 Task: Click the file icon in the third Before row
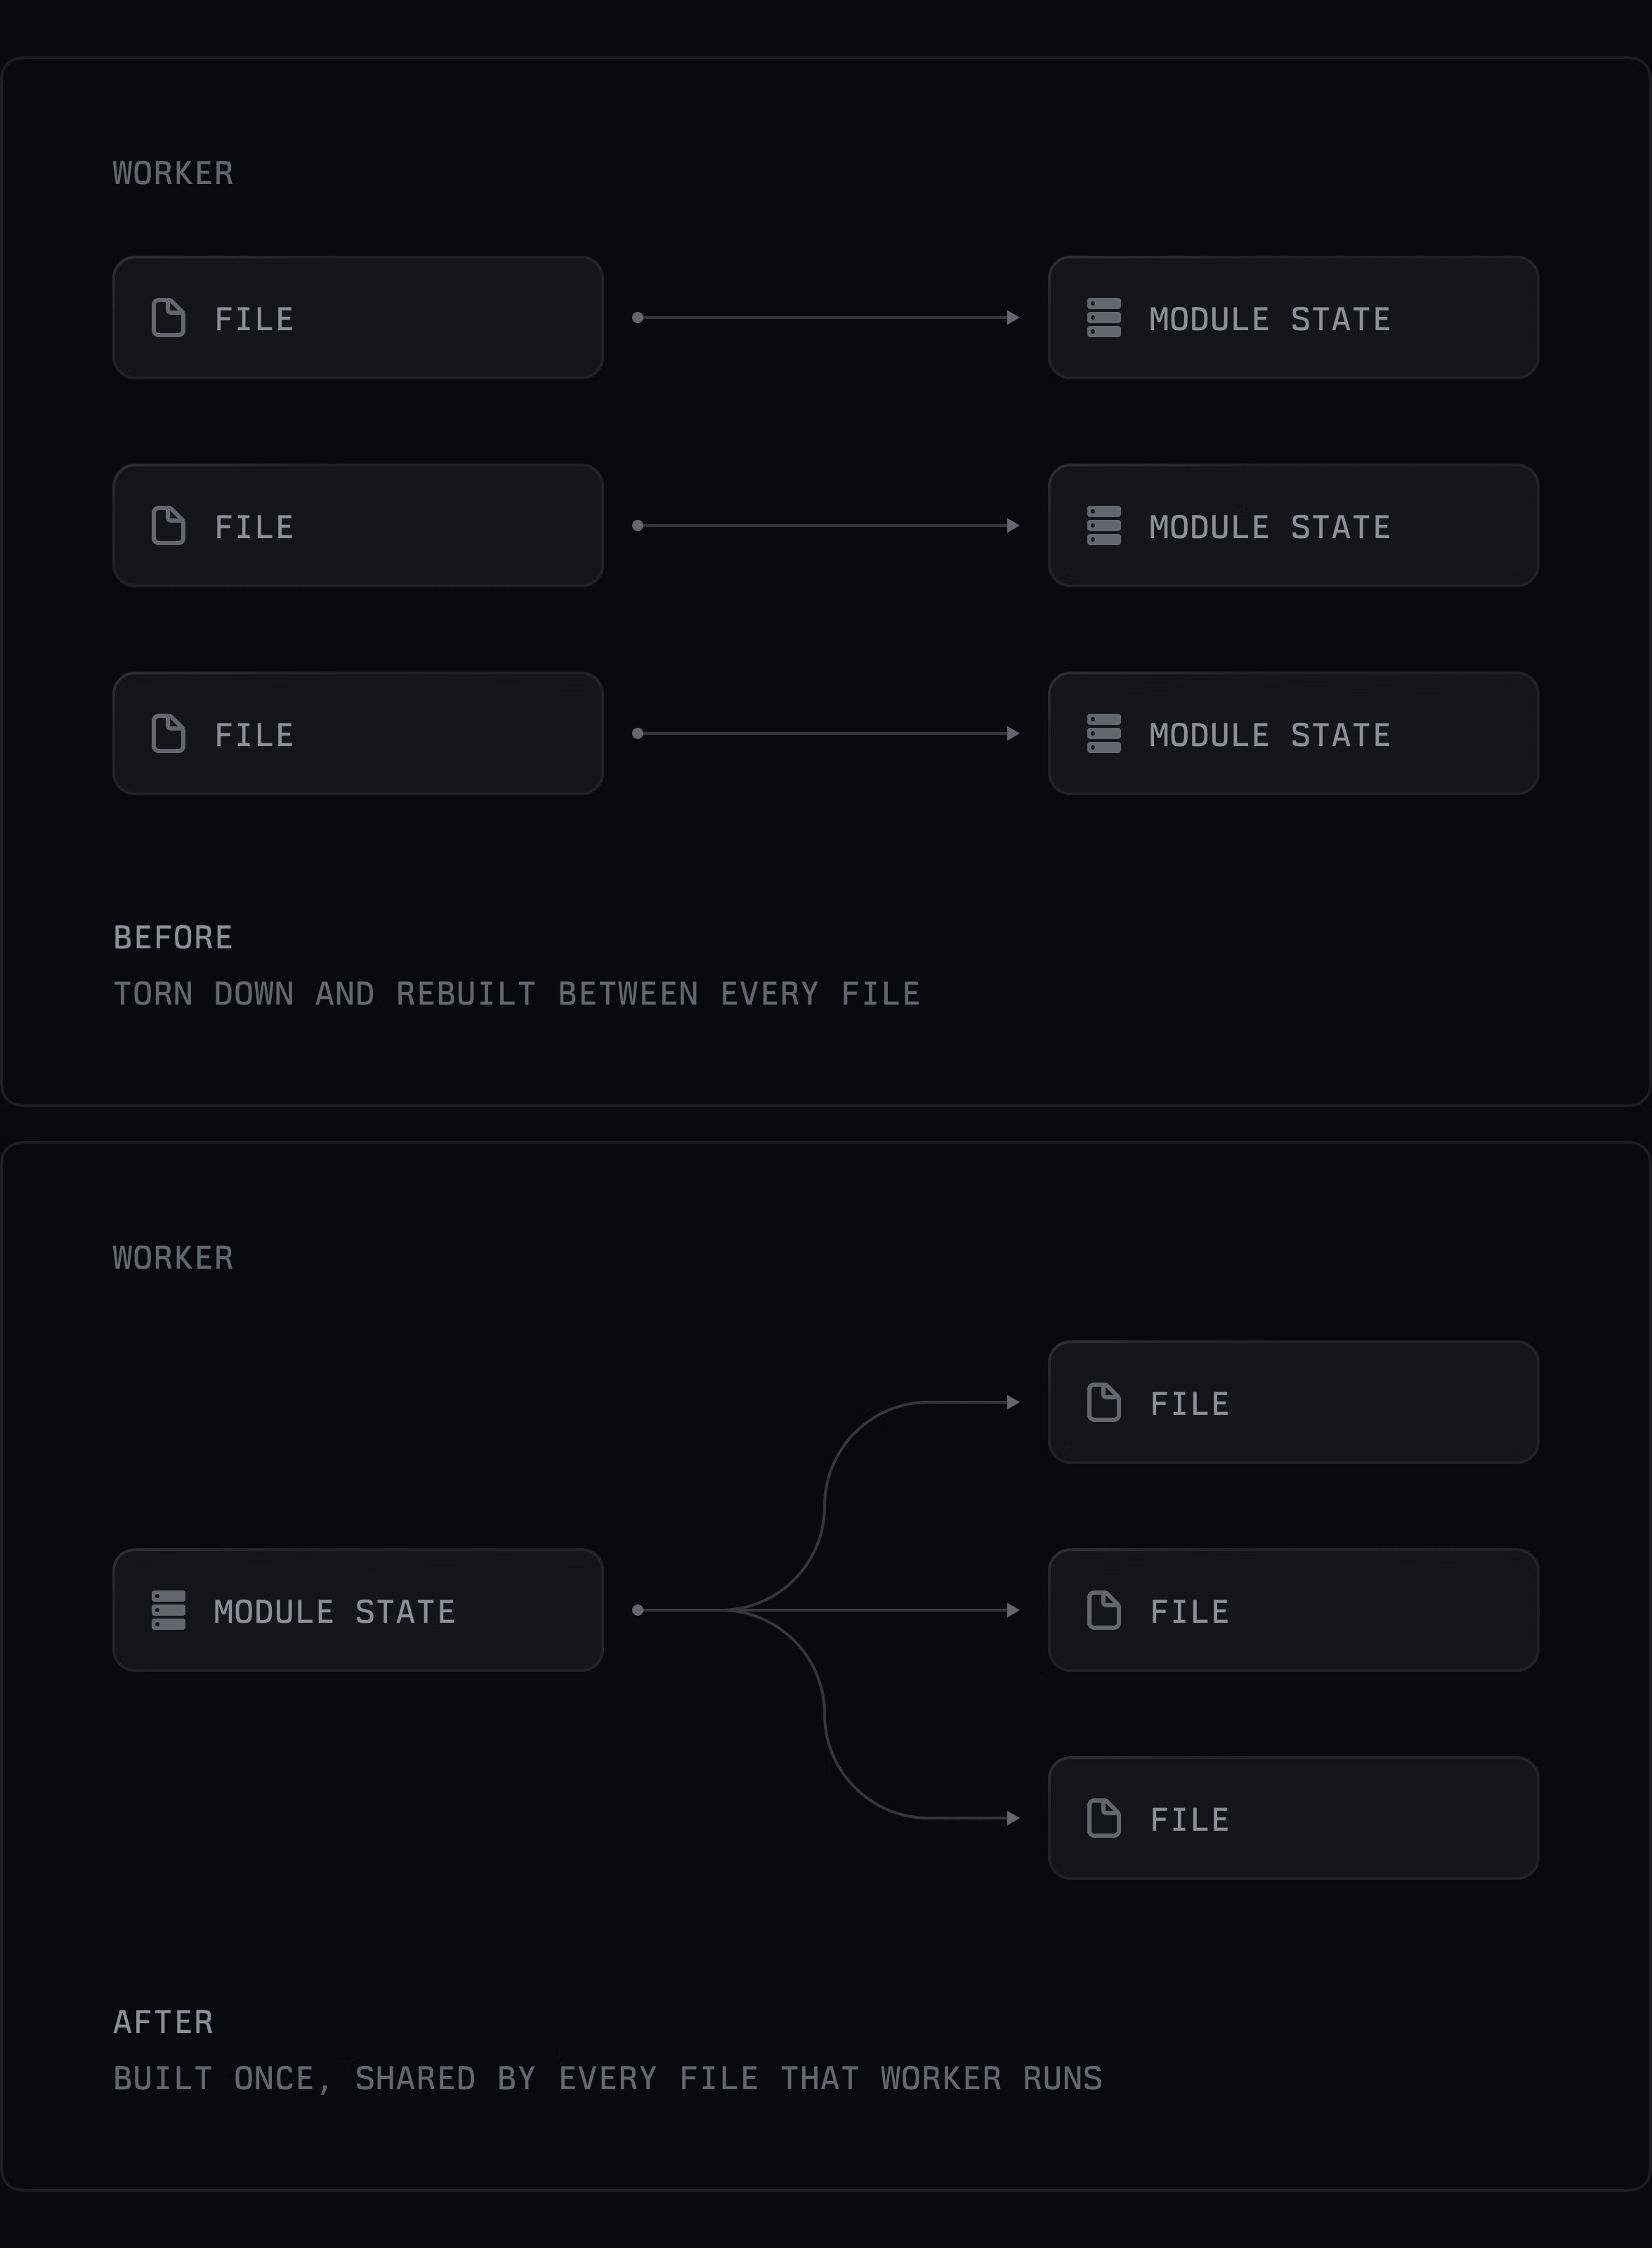(168, 734)
